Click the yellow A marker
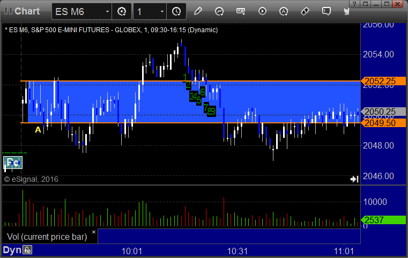Screen dimensions: 408x258 [x=38, y=130]
